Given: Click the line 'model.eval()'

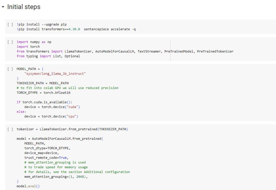Looking at the screenshot, I should (28, 186).
